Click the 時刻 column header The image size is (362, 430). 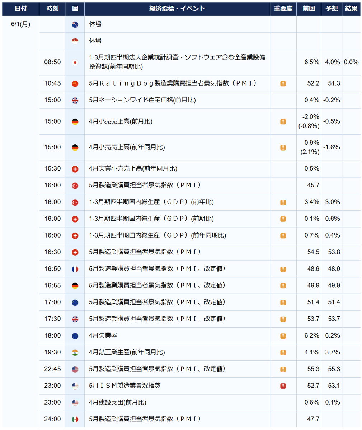(x=53, y=9)
